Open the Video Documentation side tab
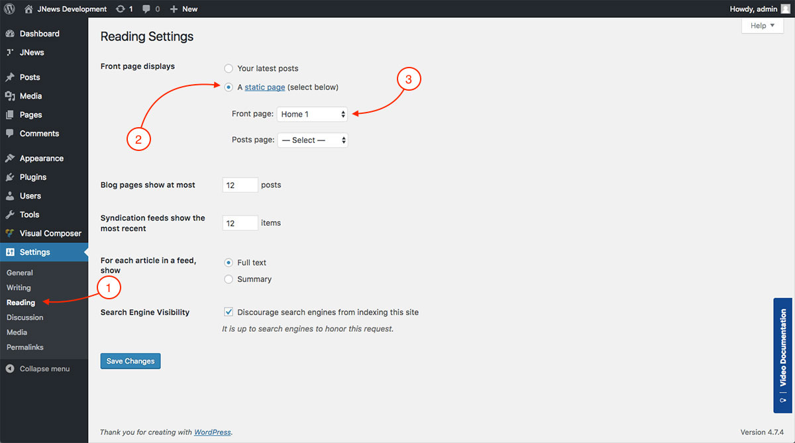795x443 pixels. (x=783, y=356)
